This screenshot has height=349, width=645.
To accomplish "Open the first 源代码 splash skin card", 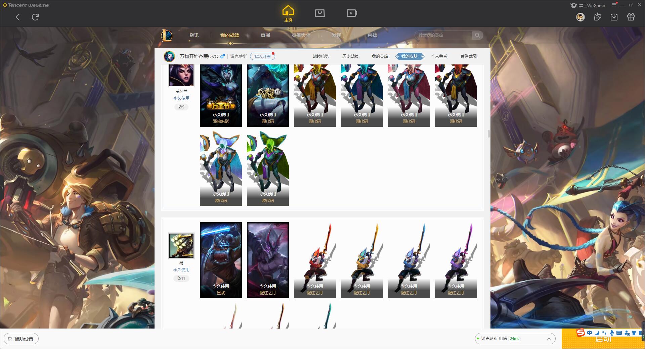I will click(268, 96).
